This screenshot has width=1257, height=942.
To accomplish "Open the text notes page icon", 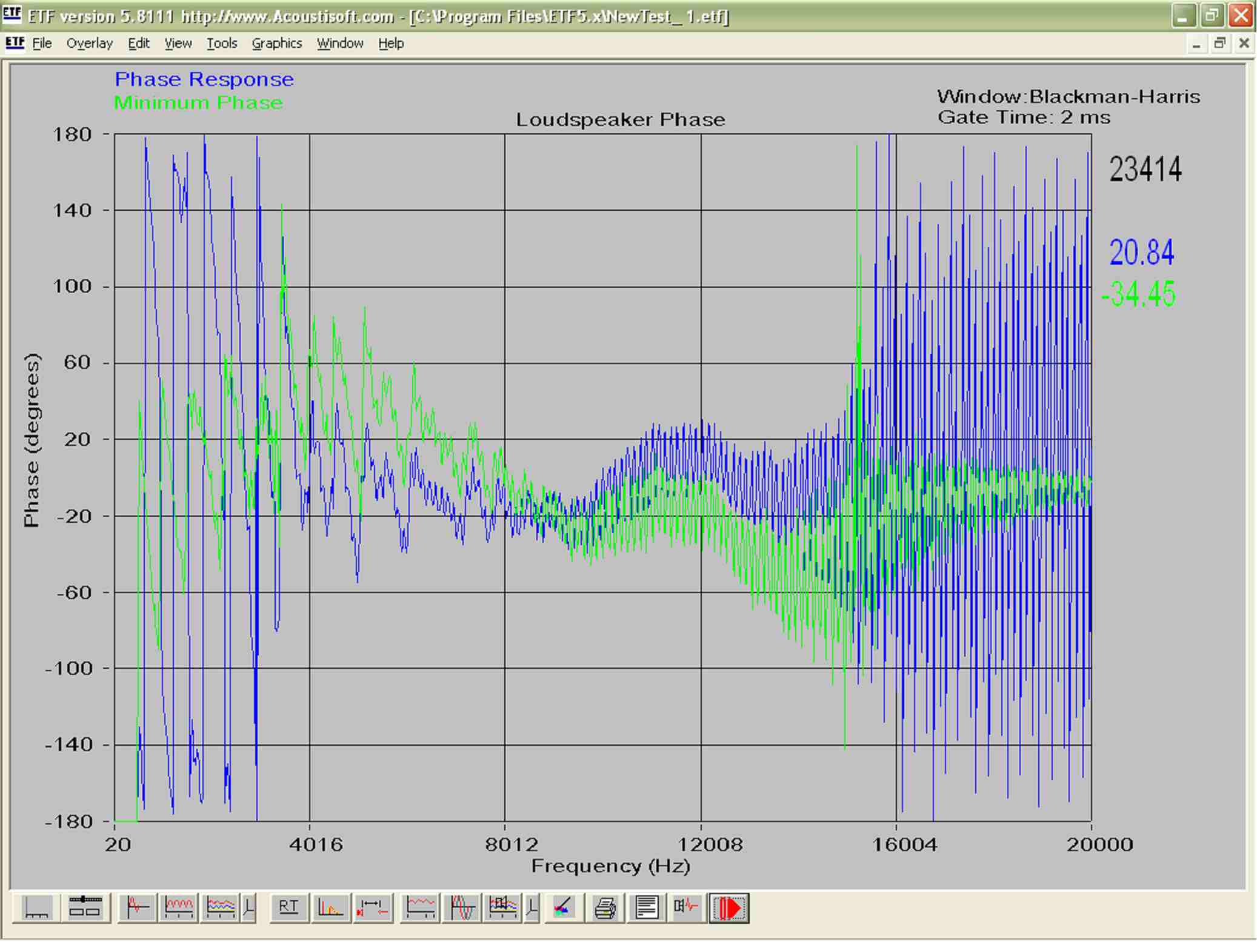I will click(647, 908).
